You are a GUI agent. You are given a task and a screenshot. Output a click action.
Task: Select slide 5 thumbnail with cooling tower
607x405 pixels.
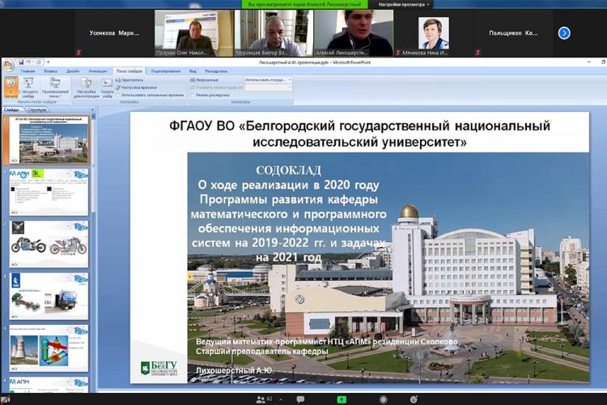pyautogui.click(x=49, y=348)
